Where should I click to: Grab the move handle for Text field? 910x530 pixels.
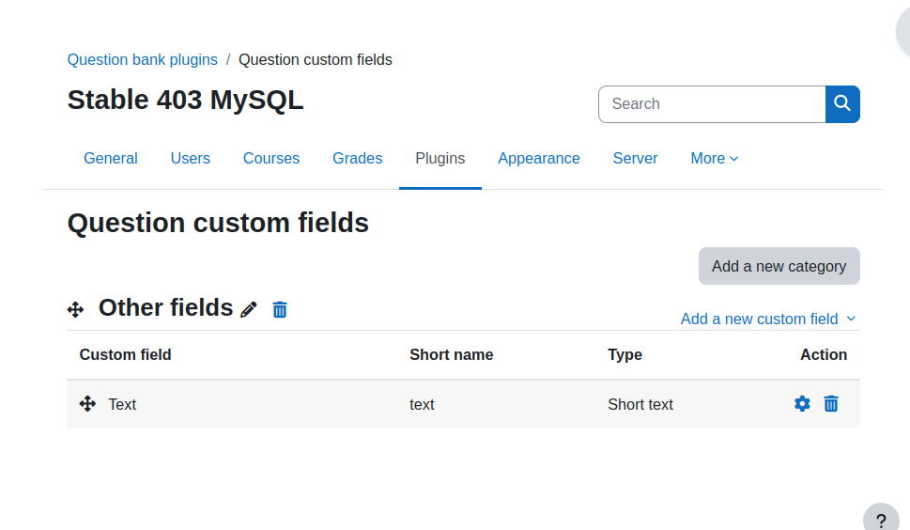coord(87,403)
